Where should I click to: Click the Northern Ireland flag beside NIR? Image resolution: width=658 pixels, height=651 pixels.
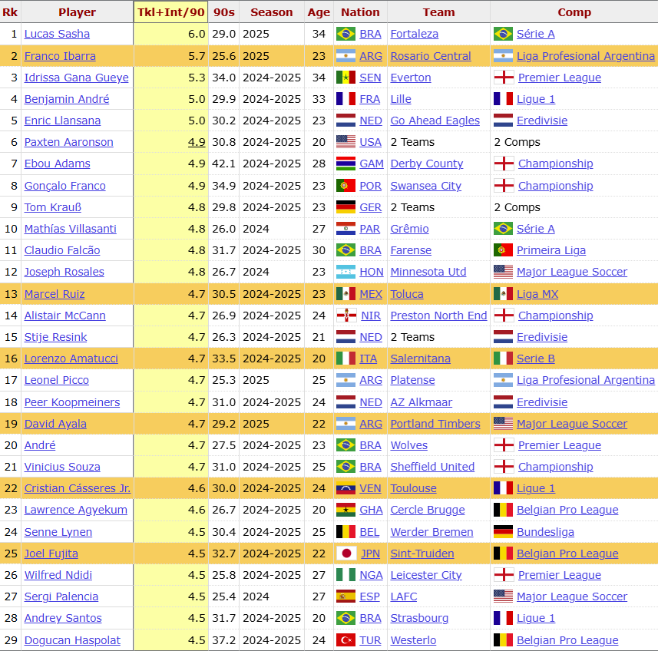[x=346, y=316]
